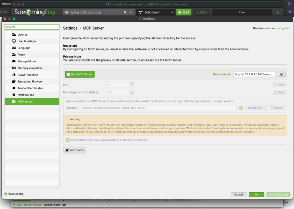This screenshot has height=209, width=294.
Task: Open the Licence settings section
Action: [32, 34]
